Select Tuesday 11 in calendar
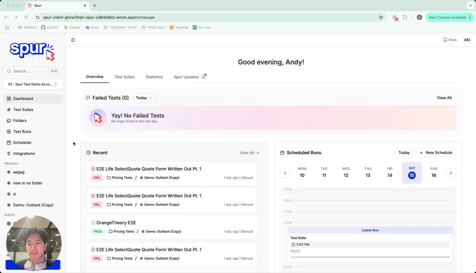 coord(324,173)
